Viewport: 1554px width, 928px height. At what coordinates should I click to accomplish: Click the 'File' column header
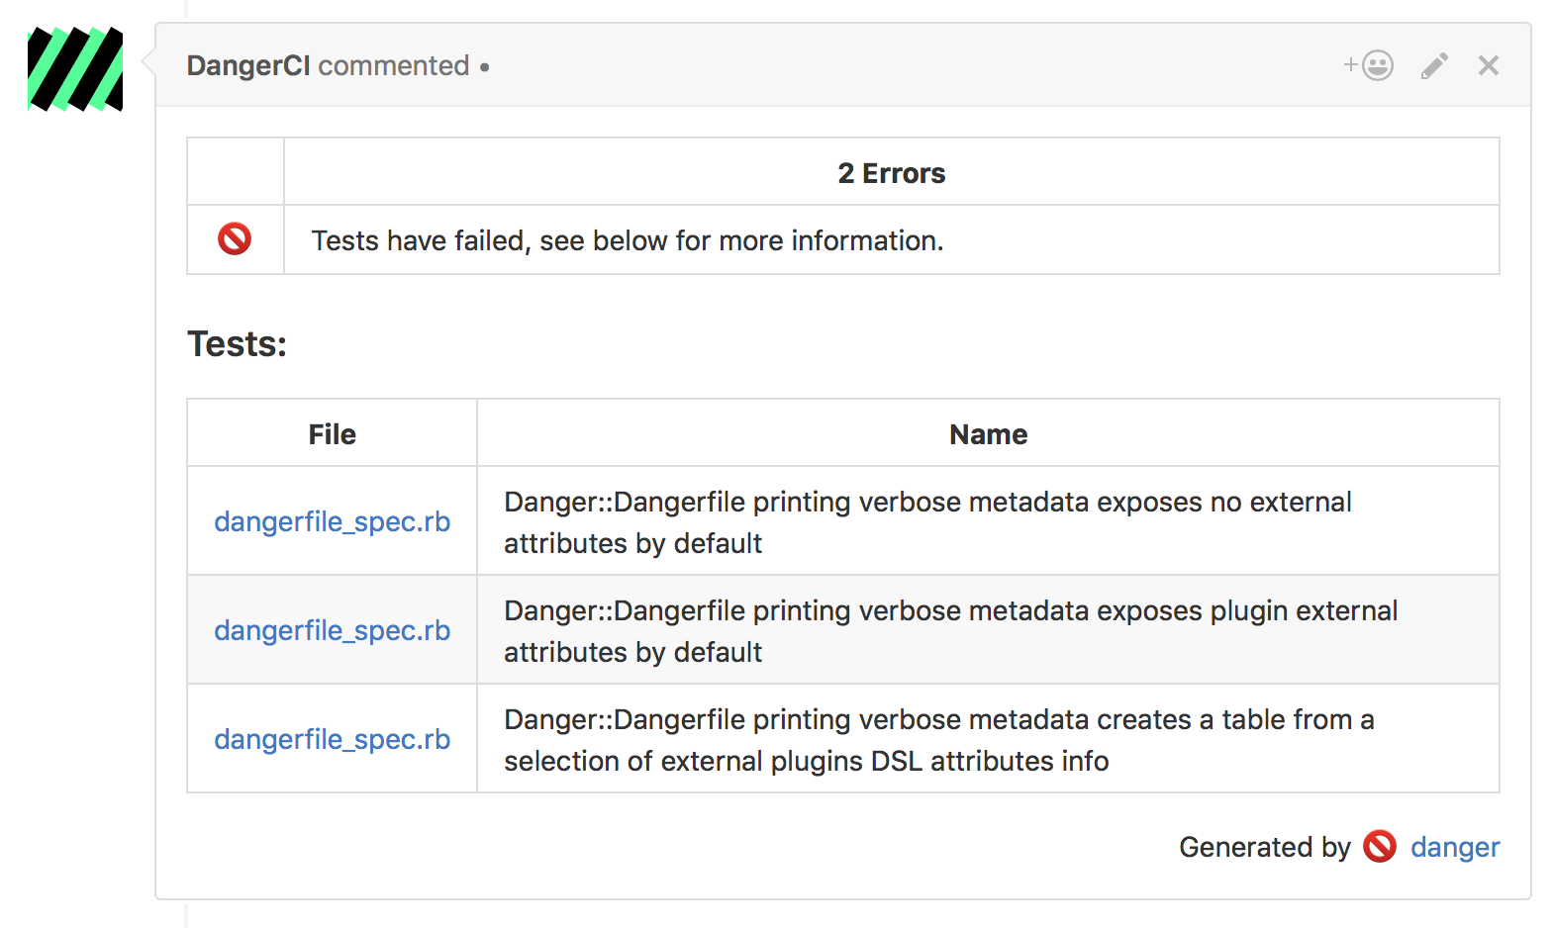pyautogui.click(x=333, y=434)
